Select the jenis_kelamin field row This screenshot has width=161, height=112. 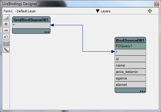click(x=130, y=72)
